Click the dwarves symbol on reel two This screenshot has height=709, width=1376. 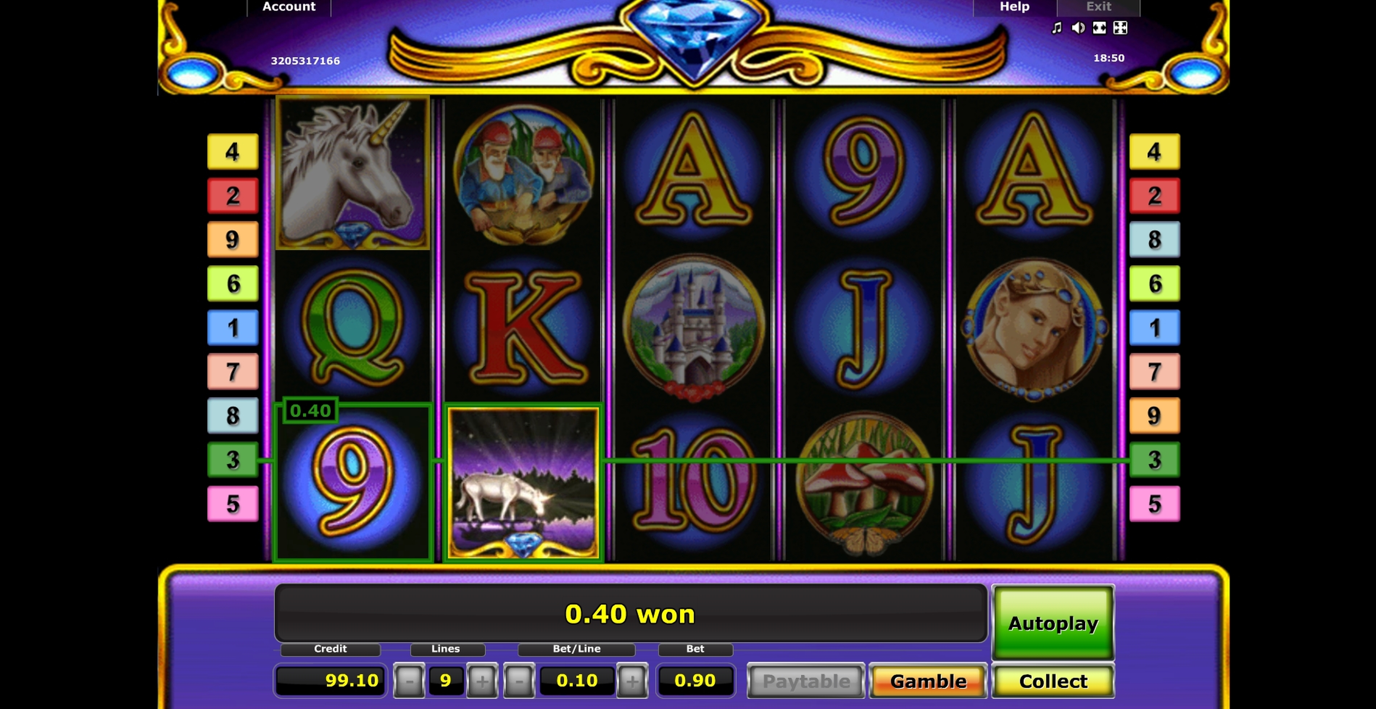[523, 174]
